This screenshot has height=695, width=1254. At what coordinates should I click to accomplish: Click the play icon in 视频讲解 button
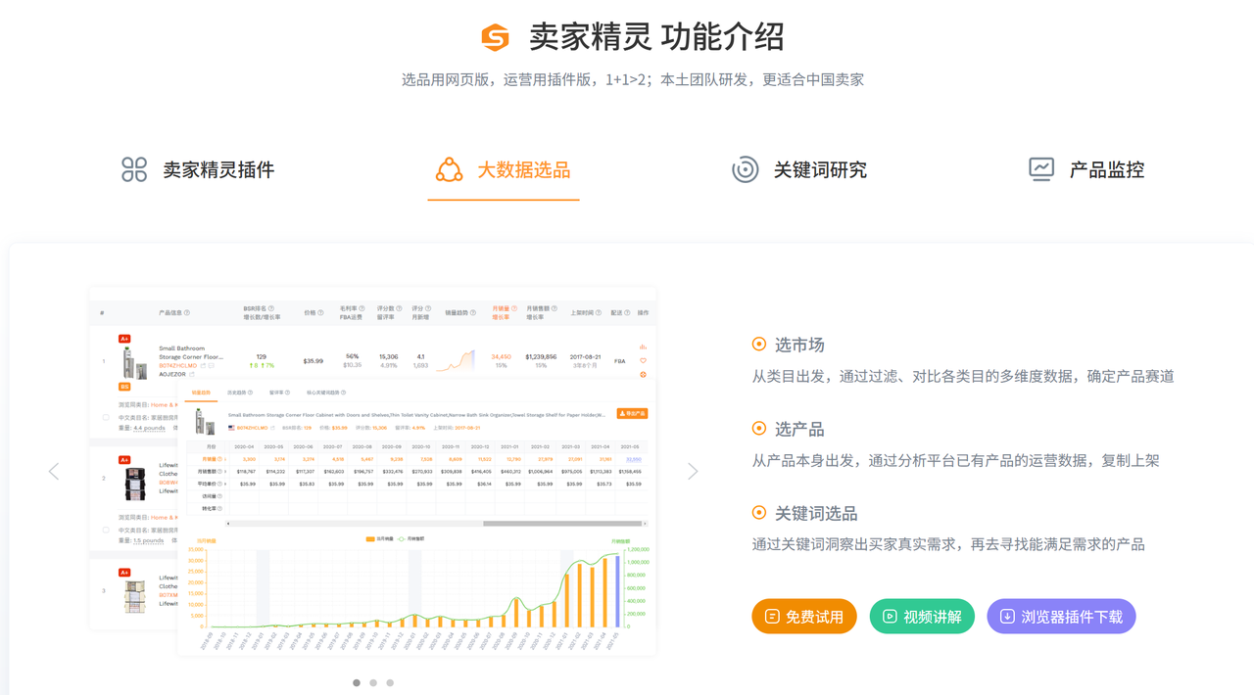(890, 617)
